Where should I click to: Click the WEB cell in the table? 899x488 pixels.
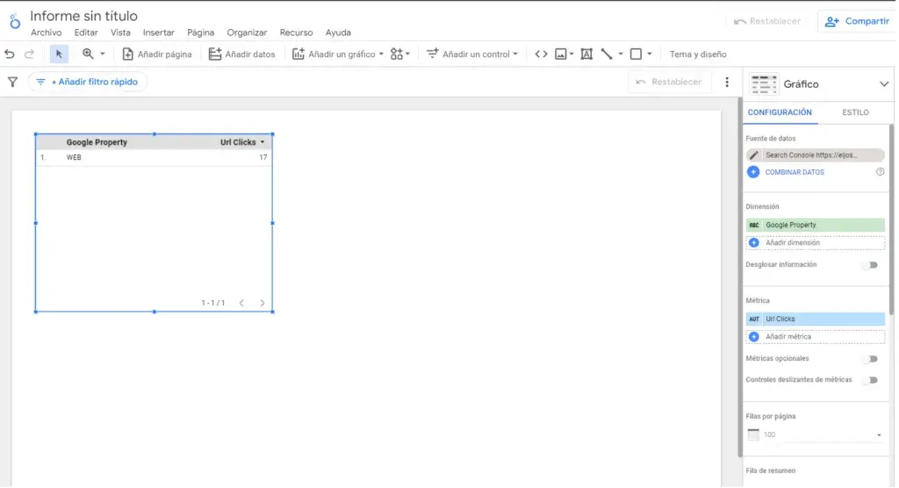74,157
